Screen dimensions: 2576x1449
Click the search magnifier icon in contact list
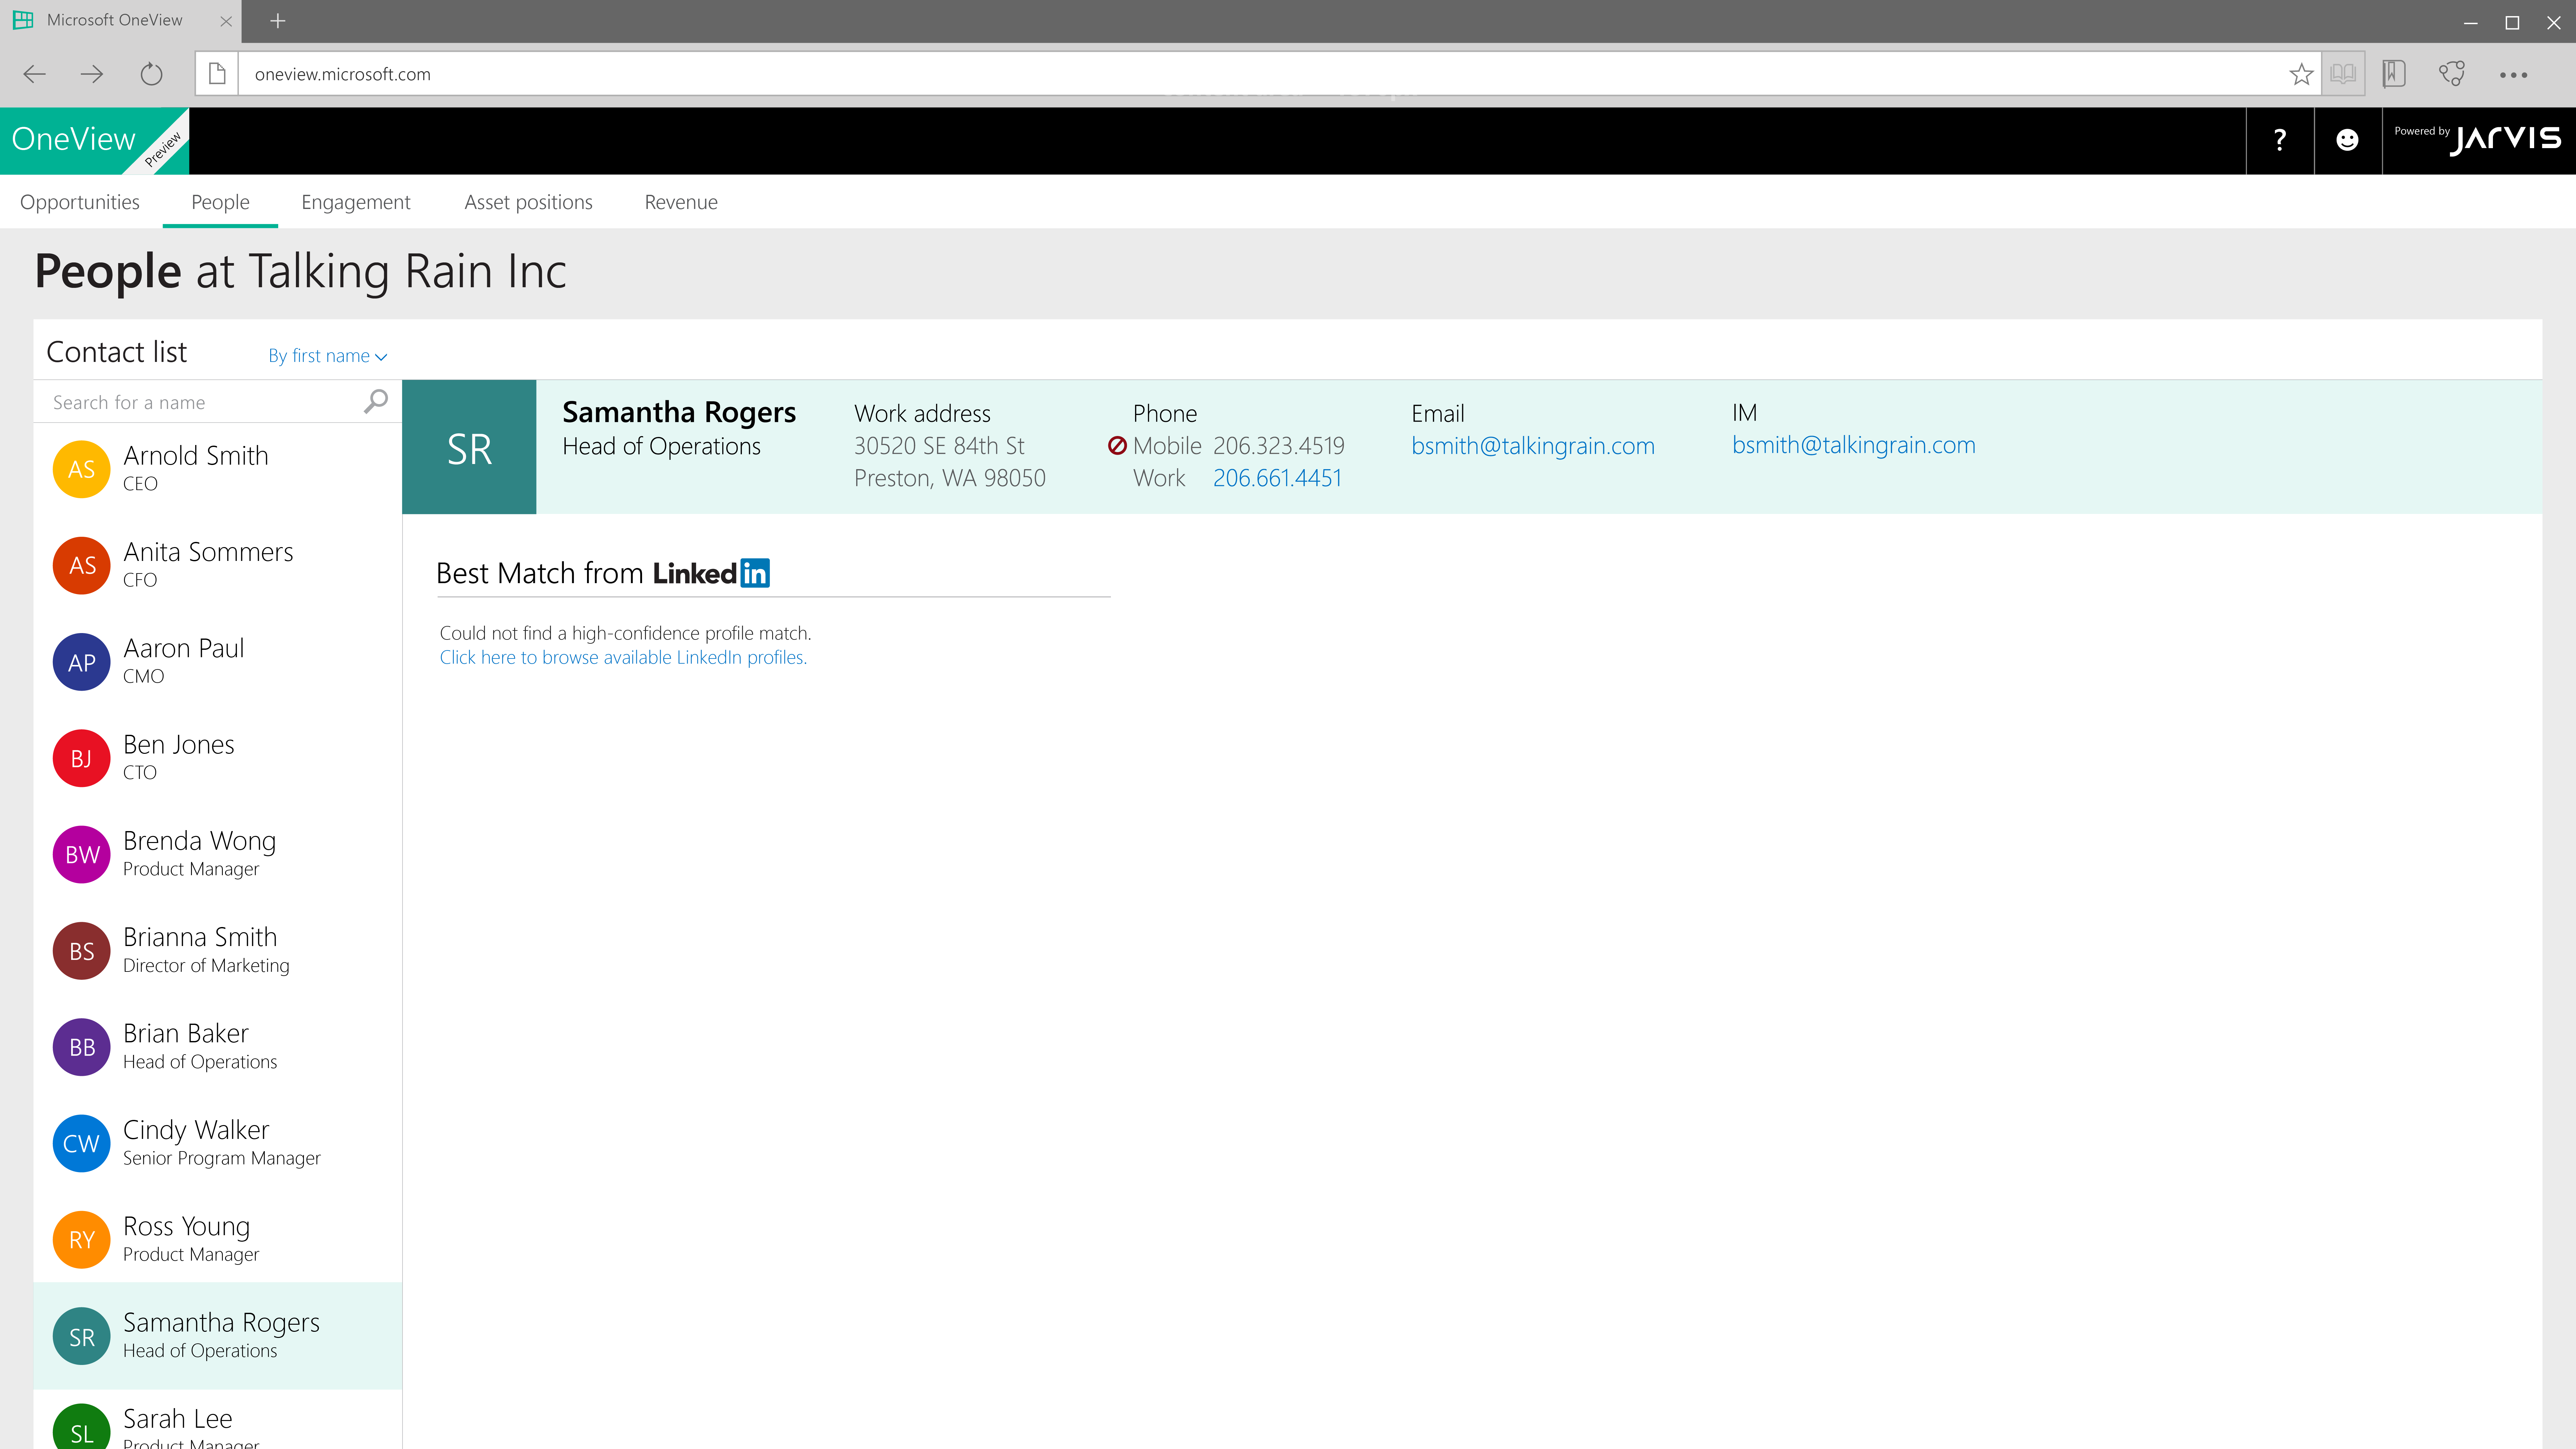tap(376, 401)
